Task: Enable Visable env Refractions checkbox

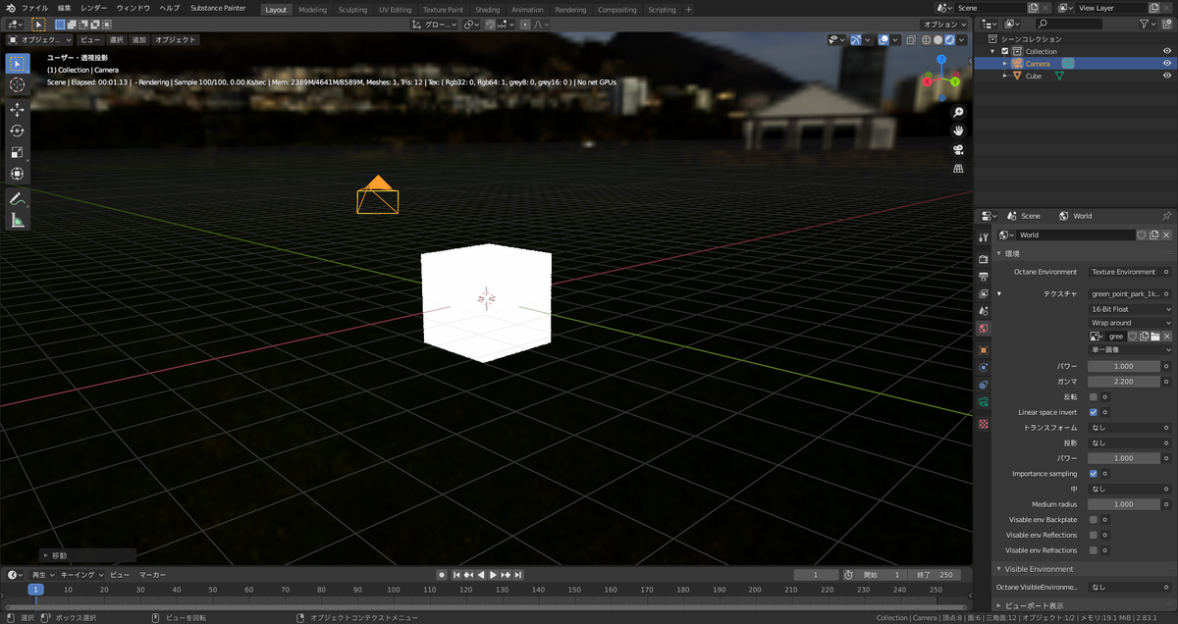Action: click(x=1094, y=550)
